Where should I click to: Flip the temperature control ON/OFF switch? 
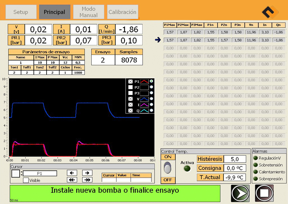(167, 168)
